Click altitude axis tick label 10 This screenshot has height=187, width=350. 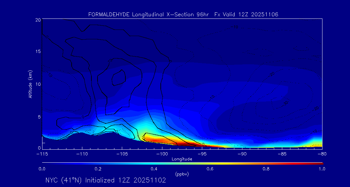38,84
